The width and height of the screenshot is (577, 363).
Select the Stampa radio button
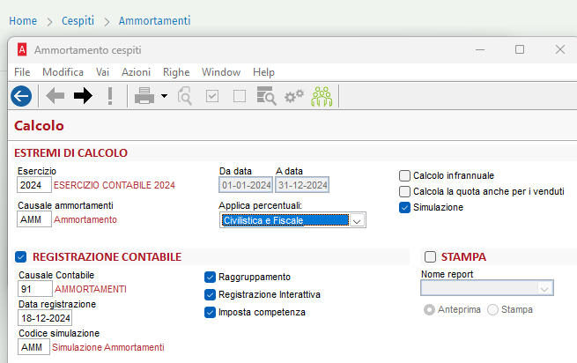click(x=492, y=309)
